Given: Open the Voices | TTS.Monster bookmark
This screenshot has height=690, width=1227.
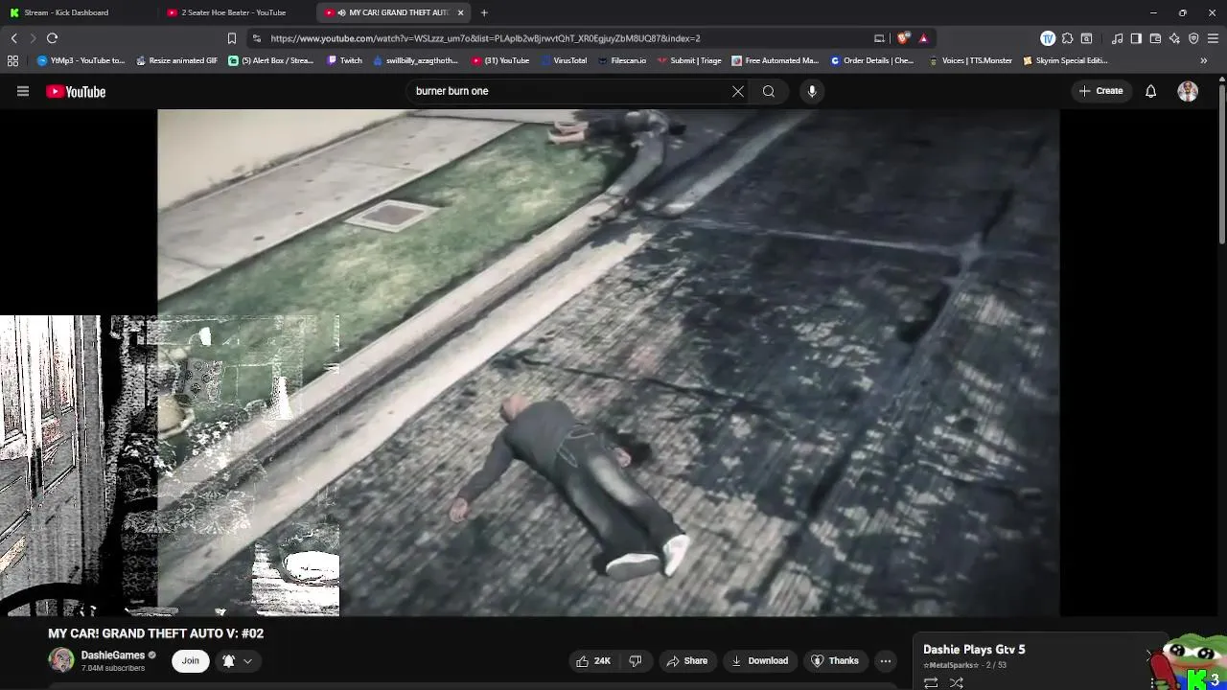Looking at the screenshot, I should pyautogui.click(x=970, y=60).
